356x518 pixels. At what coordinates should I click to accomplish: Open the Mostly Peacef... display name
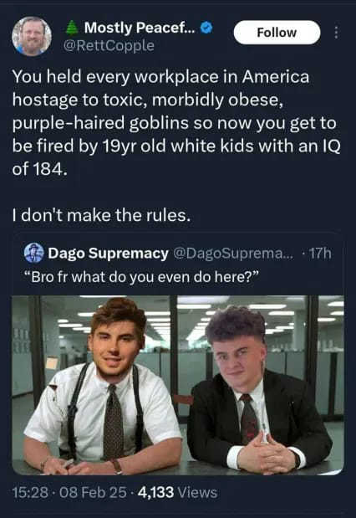click(x=140, y=28)
